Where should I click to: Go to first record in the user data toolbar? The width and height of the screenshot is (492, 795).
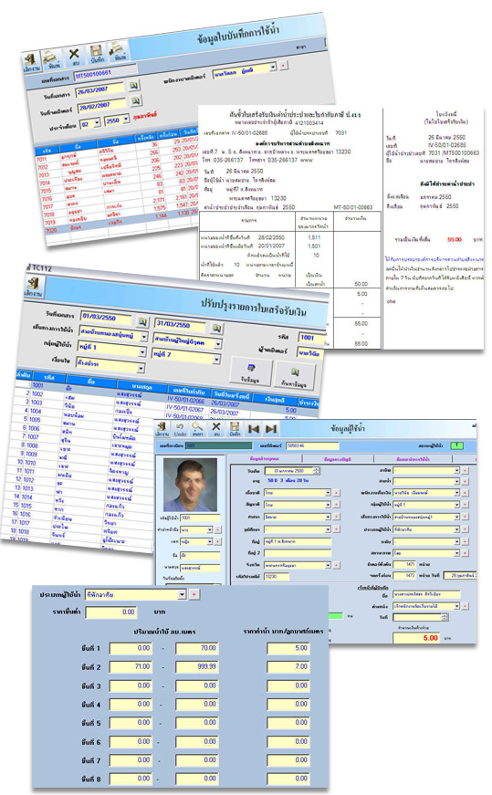point(254,429)
